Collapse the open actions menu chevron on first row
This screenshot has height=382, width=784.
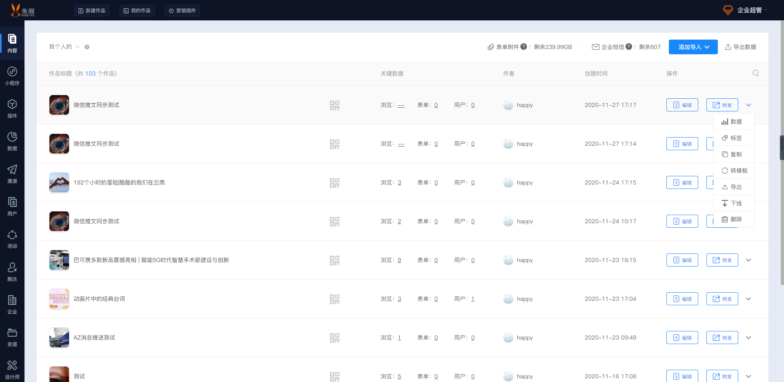coord(748,105)
